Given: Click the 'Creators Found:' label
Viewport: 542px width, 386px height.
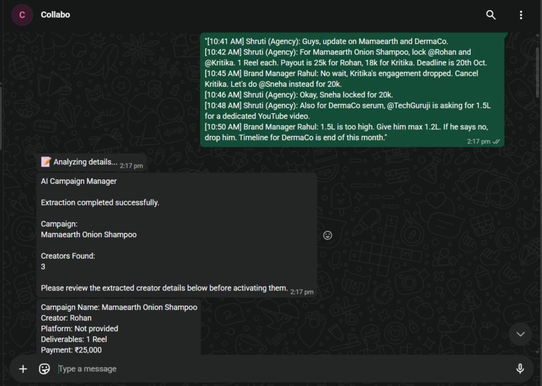Looking at the screenshot, I should pos(68,256).
